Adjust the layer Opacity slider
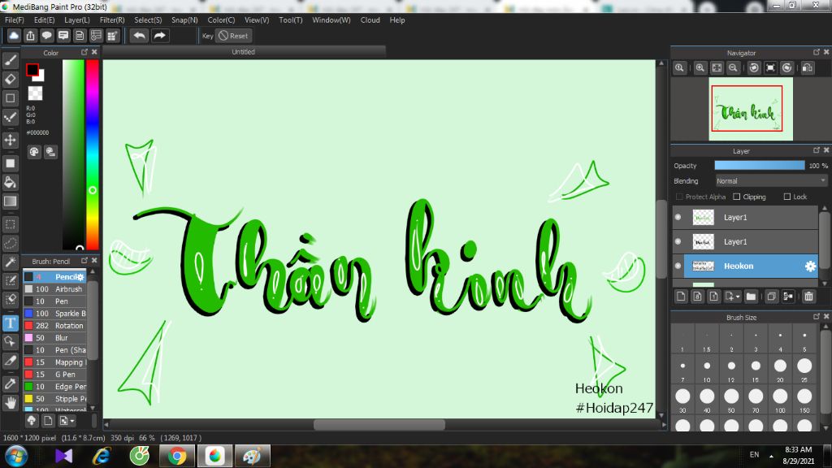The image size is (832, 468). (x=760, y=166)
